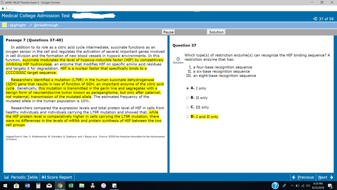The width and height of the screenshot is (337, 190).
Task: Open the Periodic Table
Action: click(21, 177)
